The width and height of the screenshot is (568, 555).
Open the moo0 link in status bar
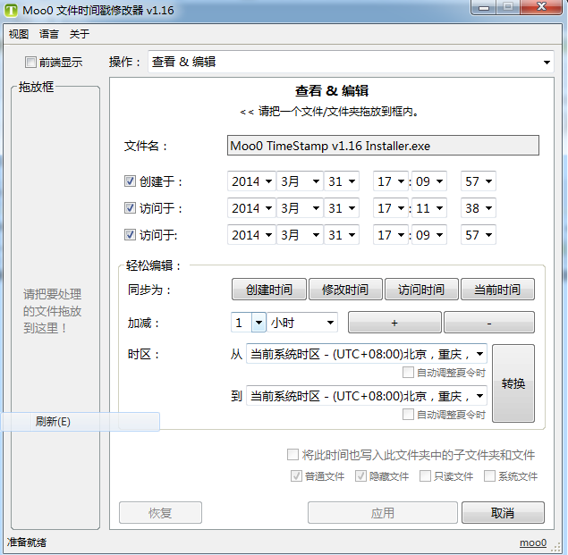point(533,542)
